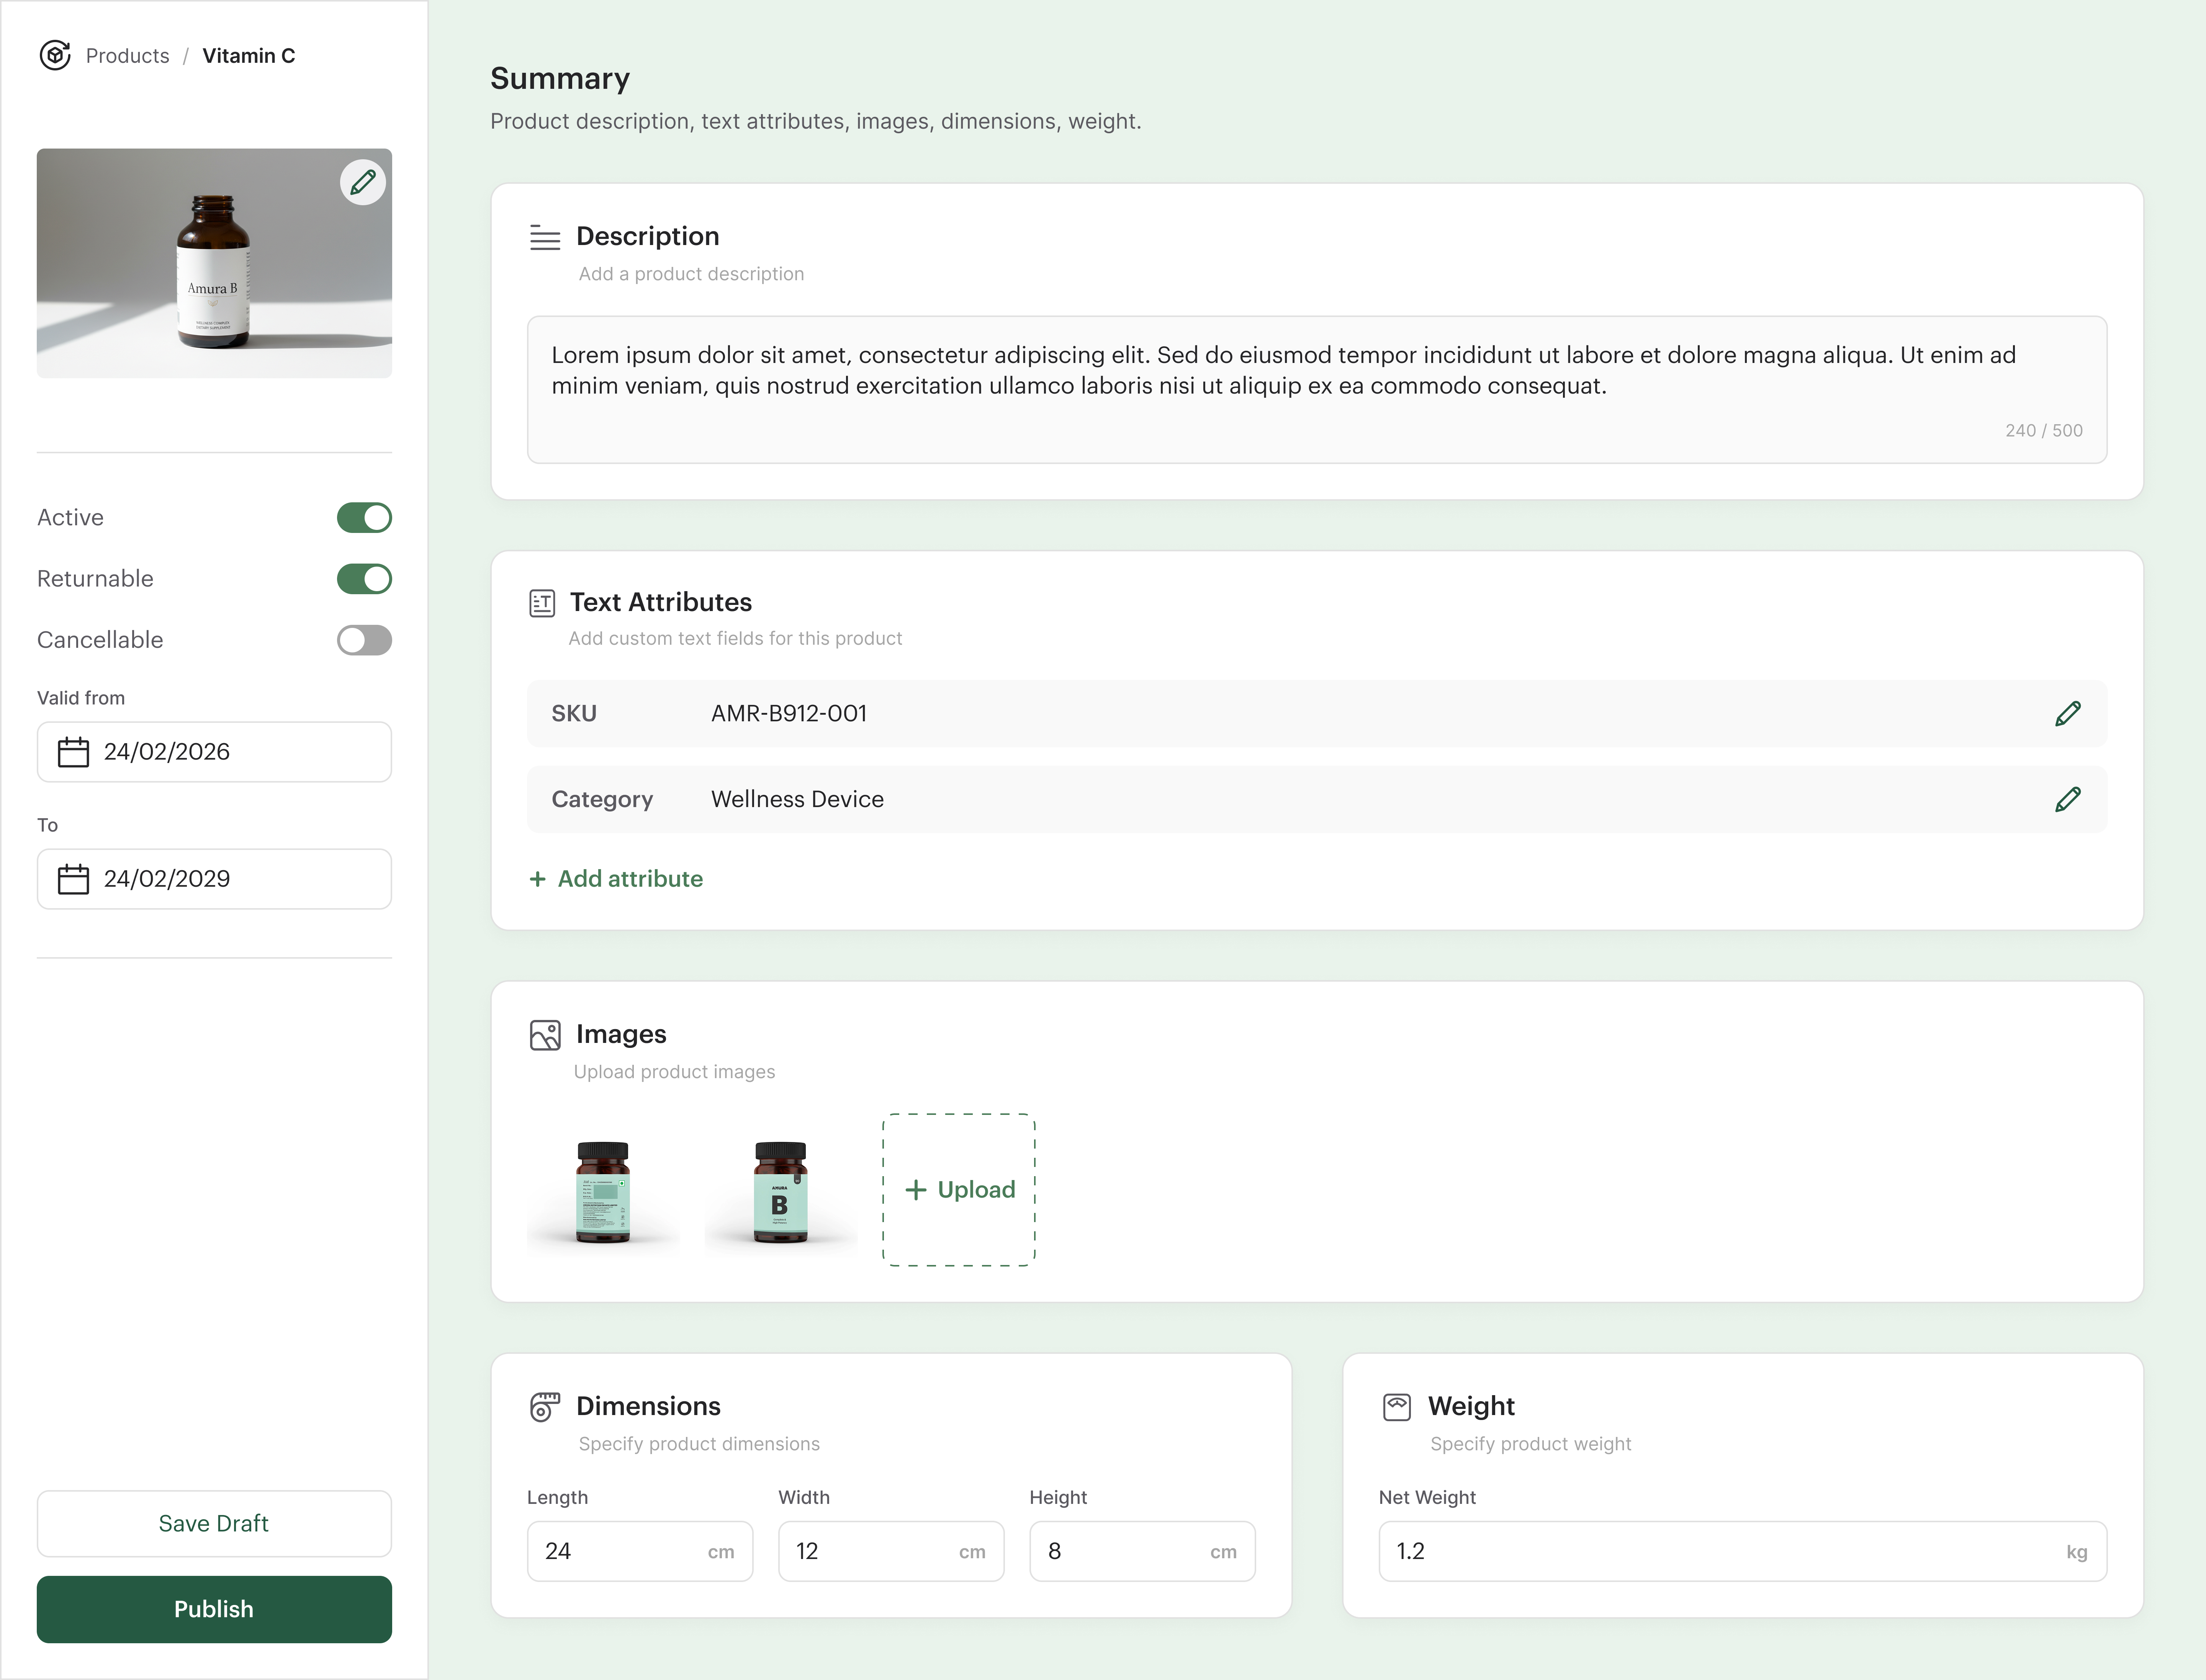Viewport: 2206px width, 1680px height.
Task: Click the Upload image box
Action: point(959,1190)
